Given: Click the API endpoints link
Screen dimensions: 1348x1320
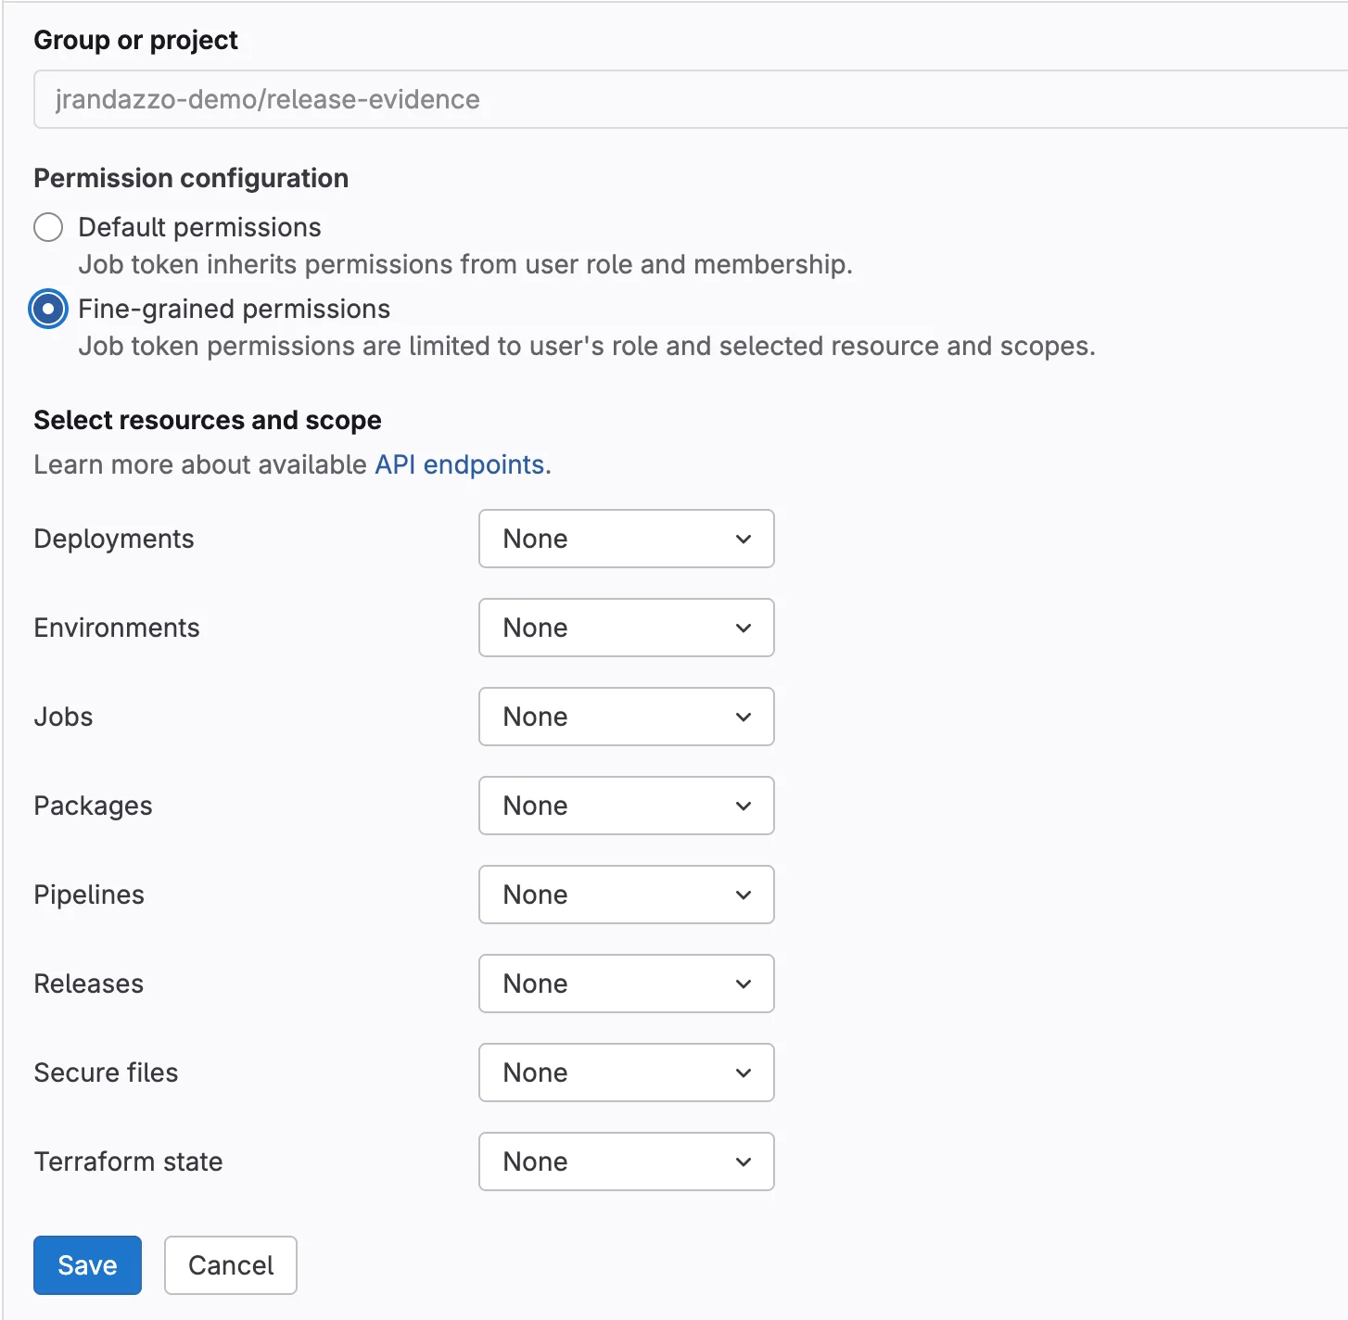Looking at the screenshot, I should point(458,464).
